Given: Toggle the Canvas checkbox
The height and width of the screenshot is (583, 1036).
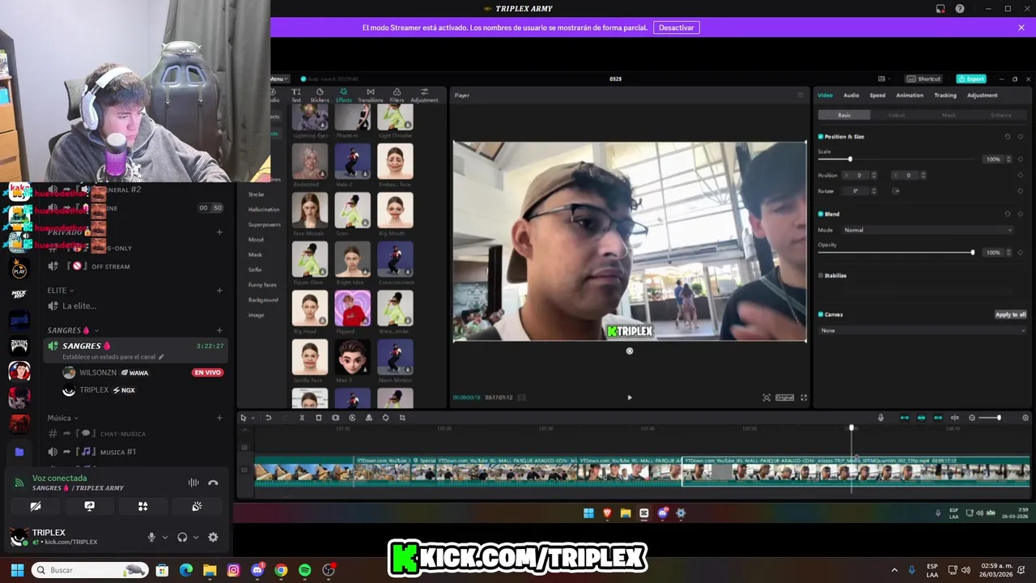Looking at the screenshot, I should click(821, 314).
